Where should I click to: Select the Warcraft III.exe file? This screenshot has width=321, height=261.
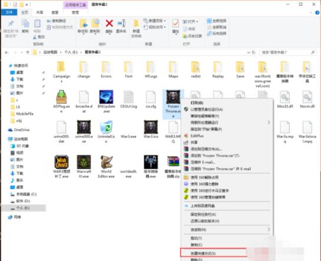(84, 167)
